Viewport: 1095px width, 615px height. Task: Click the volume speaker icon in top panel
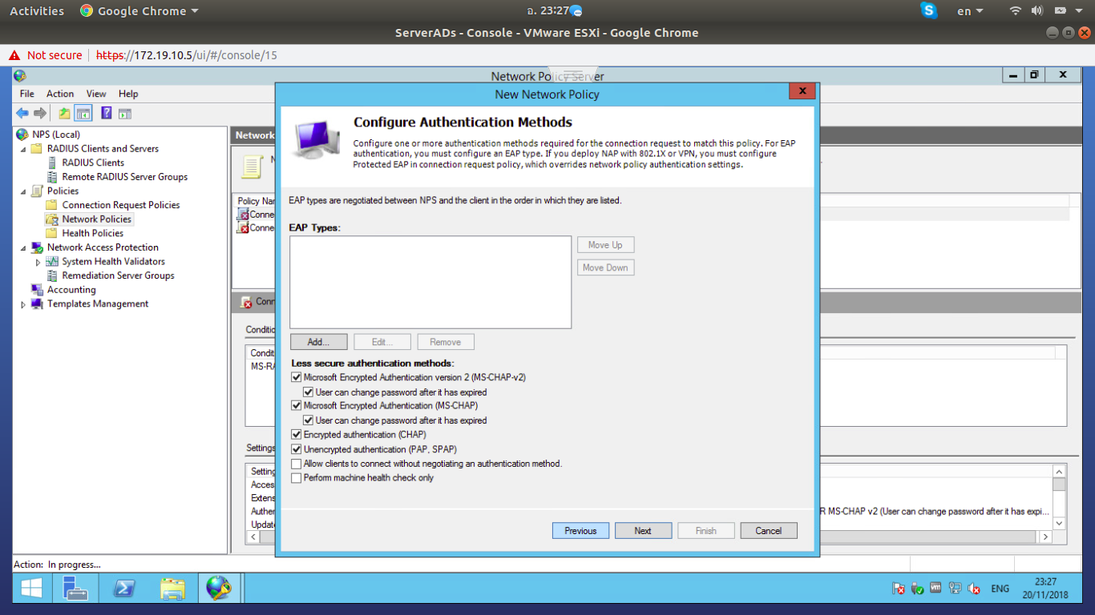tap(1036, 10)
